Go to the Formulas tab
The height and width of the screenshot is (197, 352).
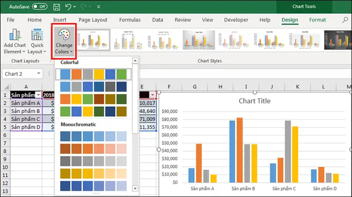tap(130, 20)
